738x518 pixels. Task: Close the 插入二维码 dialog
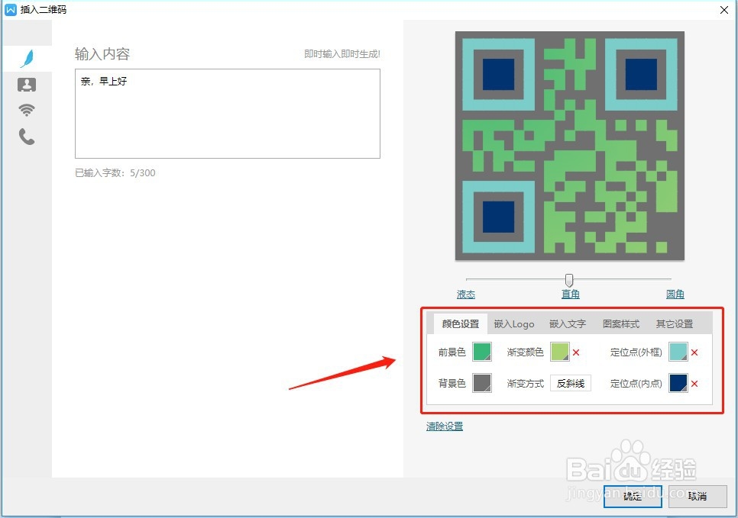pos(724,10)
